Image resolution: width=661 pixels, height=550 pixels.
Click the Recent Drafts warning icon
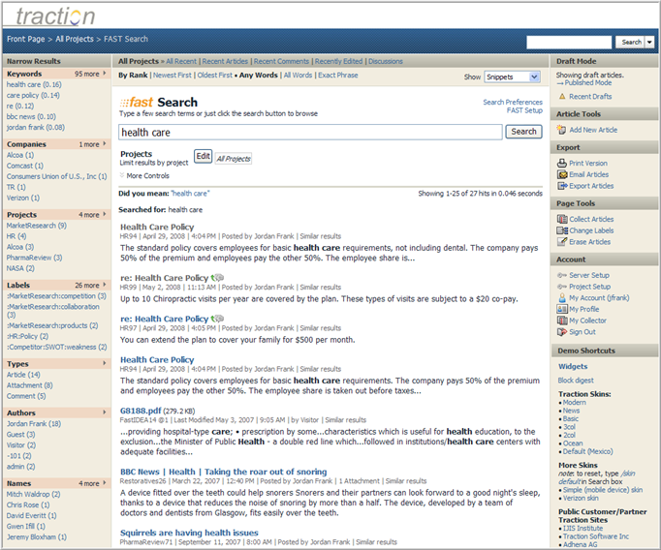point(562,97)
